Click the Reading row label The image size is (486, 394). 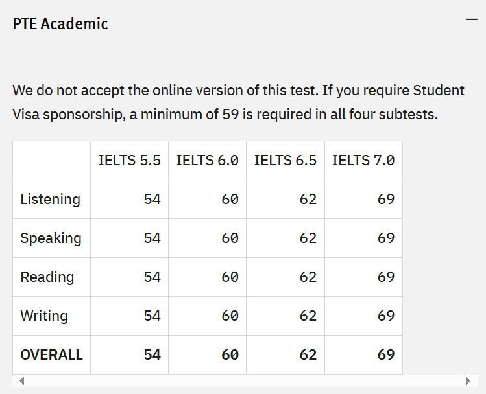[x=47, y=277]
